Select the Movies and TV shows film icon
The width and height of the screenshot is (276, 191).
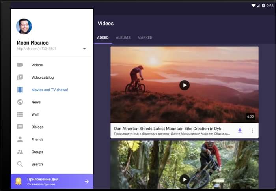(20, 90)
